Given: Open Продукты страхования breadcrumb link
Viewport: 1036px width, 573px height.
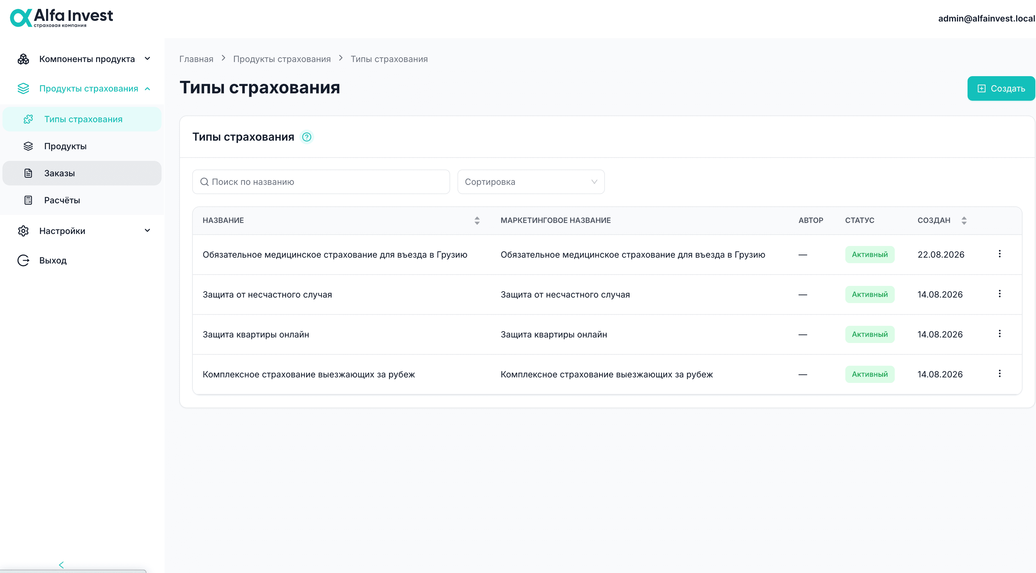Looking at the screenshot, I should tap(282, 59).
